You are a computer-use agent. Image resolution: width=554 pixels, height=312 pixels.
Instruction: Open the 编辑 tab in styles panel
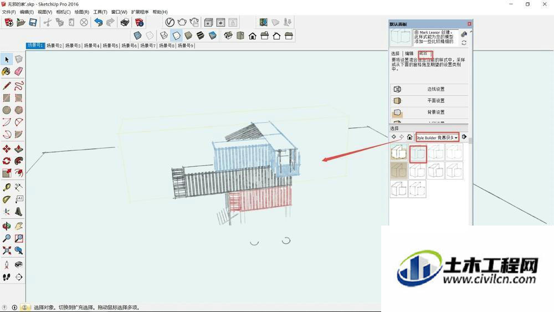[409, 54]
